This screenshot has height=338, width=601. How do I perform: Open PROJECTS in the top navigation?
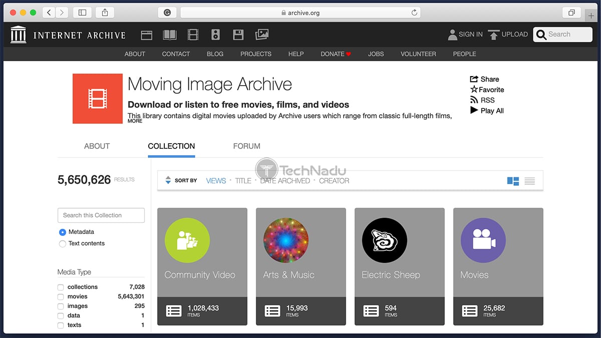point(256,54)
